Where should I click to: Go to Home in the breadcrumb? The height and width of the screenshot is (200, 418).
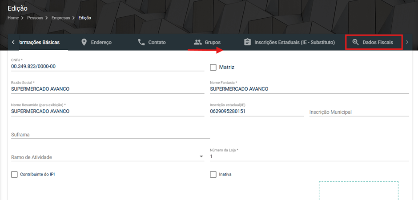(13, 18)
